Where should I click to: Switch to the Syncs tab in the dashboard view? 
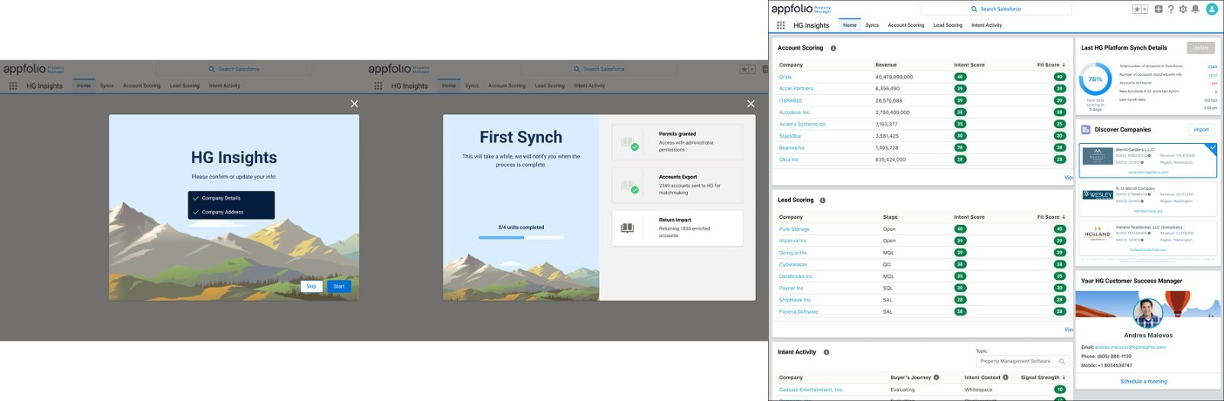point(872,25)
